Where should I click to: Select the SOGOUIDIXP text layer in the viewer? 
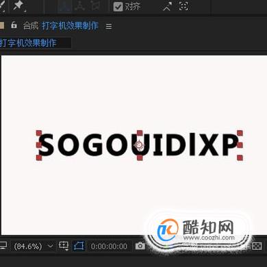click(x=139, y=145)
